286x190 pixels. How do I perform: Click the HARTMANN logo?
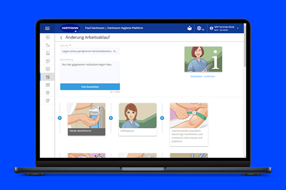point(70,28)
